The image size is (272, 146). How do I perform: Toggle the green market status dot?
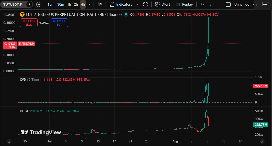(126, 14)
